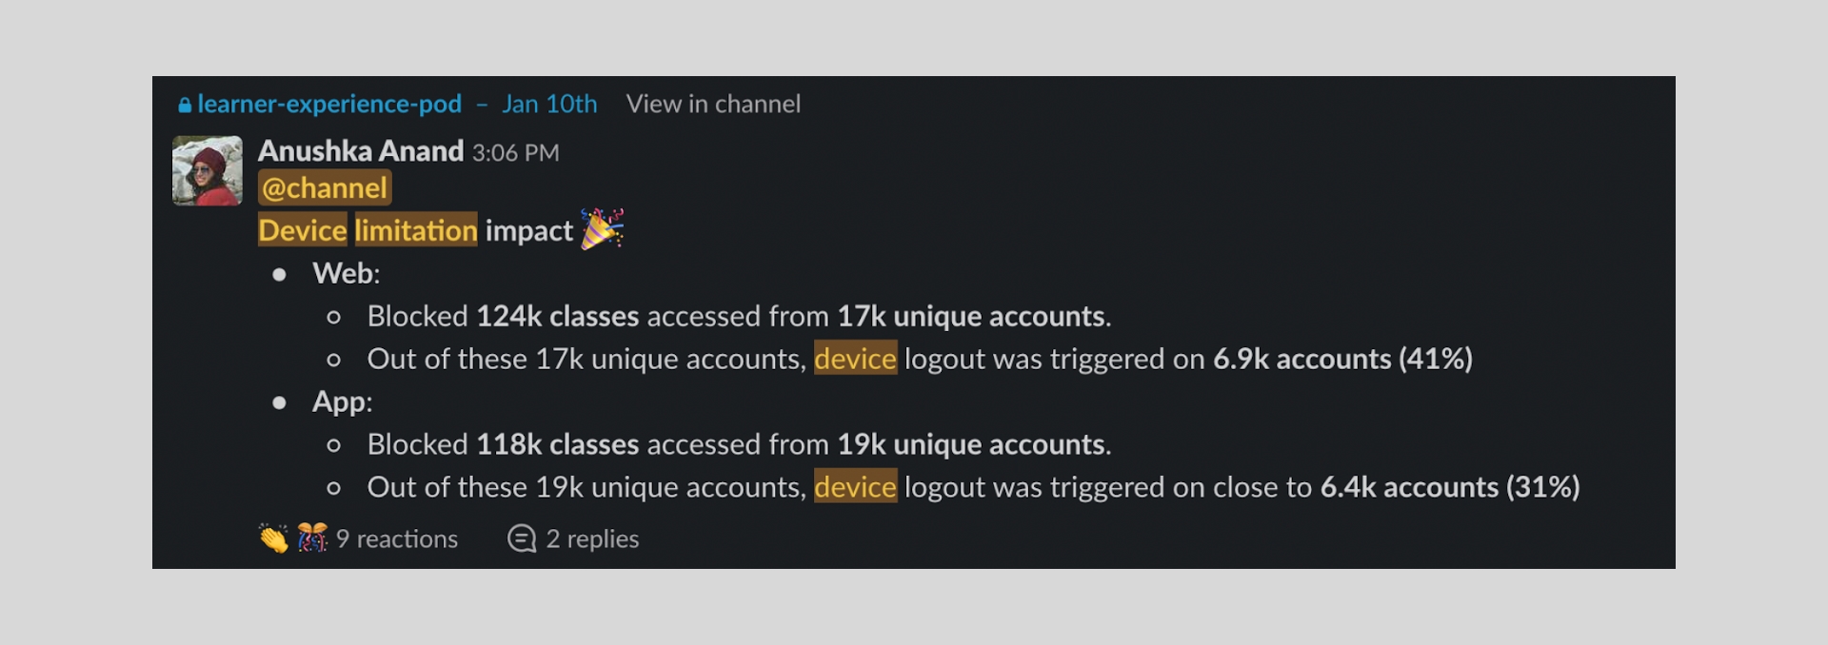Click the highlighted word limitation

click(416, 230)
